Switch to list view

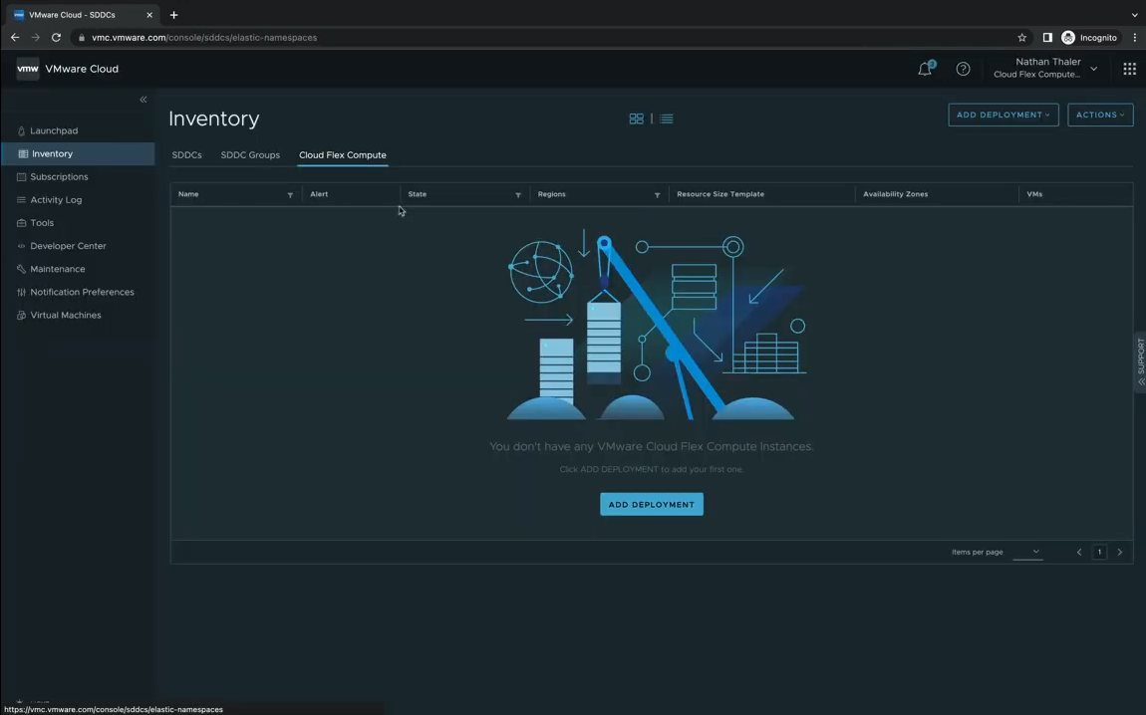point(667,119)
